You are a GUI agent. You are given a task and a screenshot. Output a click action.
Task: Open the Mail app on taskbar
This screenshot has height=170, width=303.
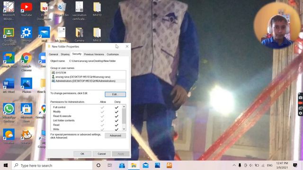pyautogui.click(x=145, y=165)
